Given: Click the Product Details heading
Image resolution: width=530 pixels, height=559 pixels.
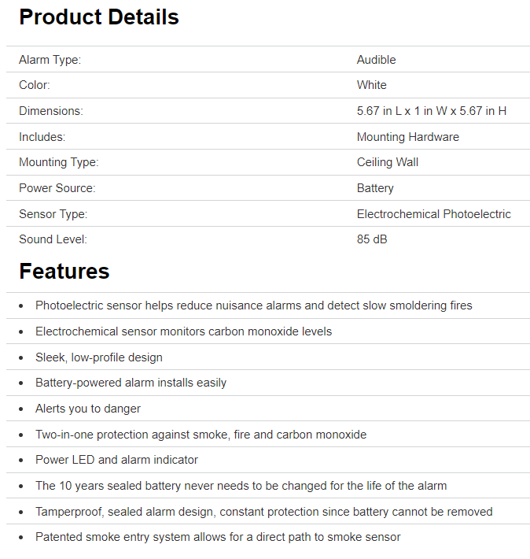Looking at the screenshot, I should coord(99,17).
